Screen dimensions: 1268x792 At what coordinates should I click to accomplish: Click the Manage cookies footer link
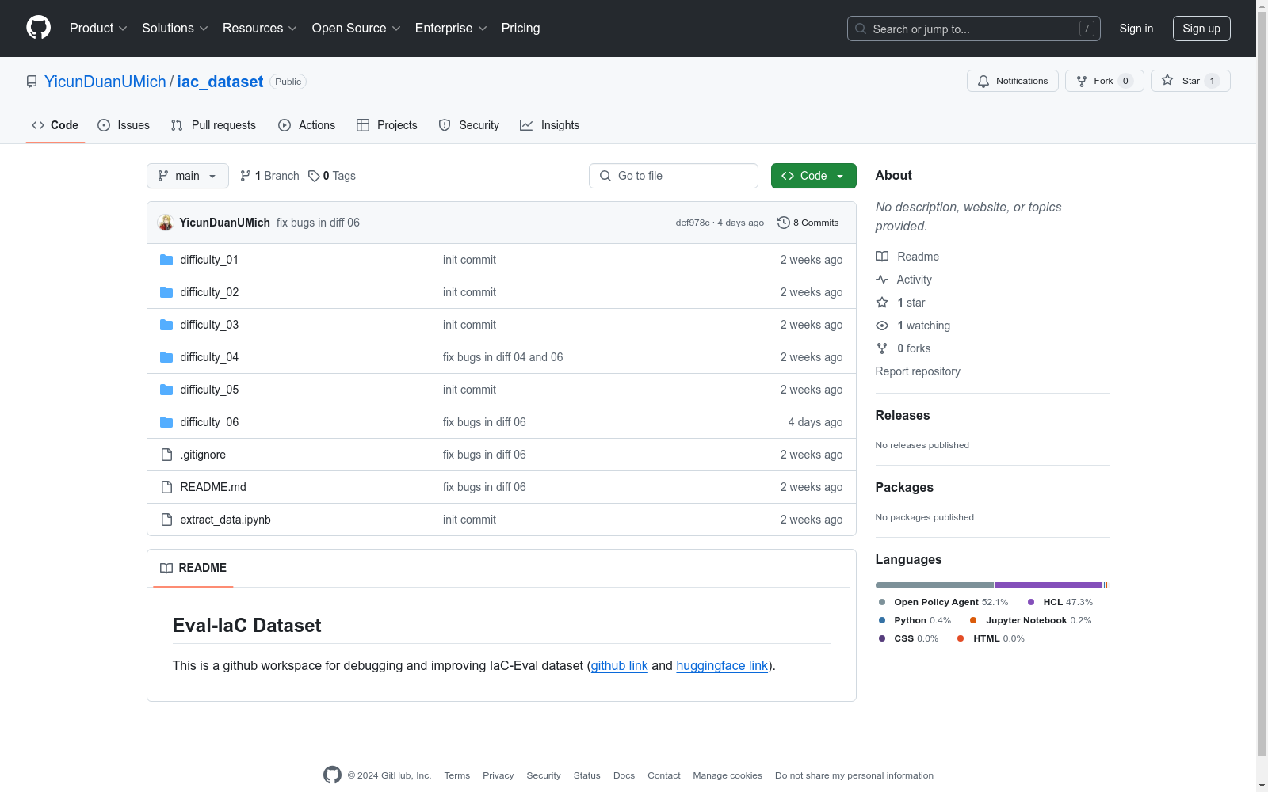point(728,775)
